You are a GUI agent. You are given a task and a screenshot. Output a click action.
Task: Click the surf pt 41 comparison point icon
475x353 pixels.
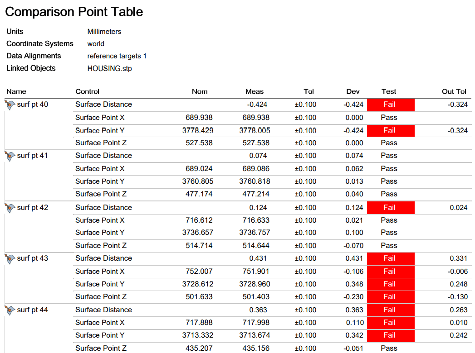pyautogui.click(x=10, y=156)
